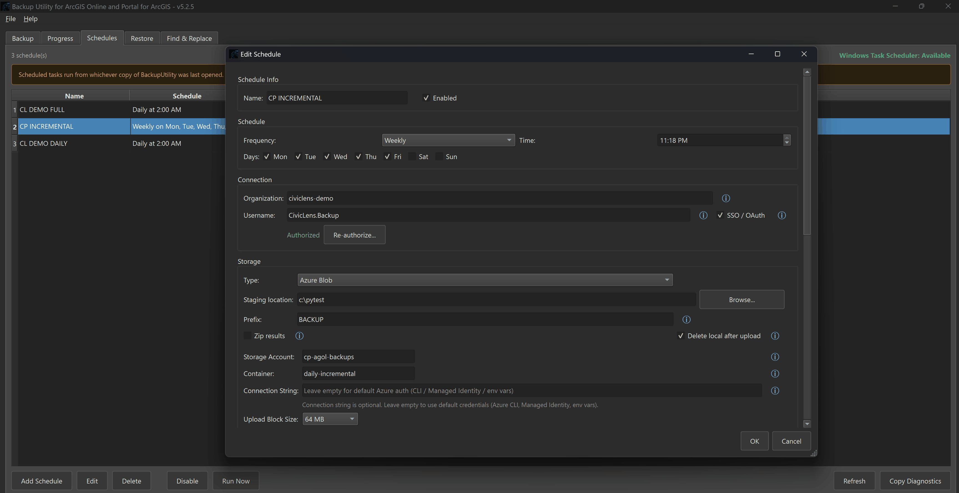Click the Staging location input field
This screenshot has width=959, height=493.
pyautogui.click(x=496, y=300)
